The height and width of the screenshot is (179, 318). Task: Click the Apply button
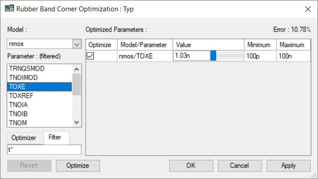(289, 165)
